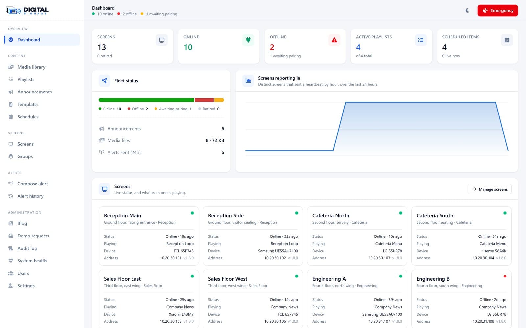
Task: Click the green Online segment of fleet bar
Action: click(146, 100)
